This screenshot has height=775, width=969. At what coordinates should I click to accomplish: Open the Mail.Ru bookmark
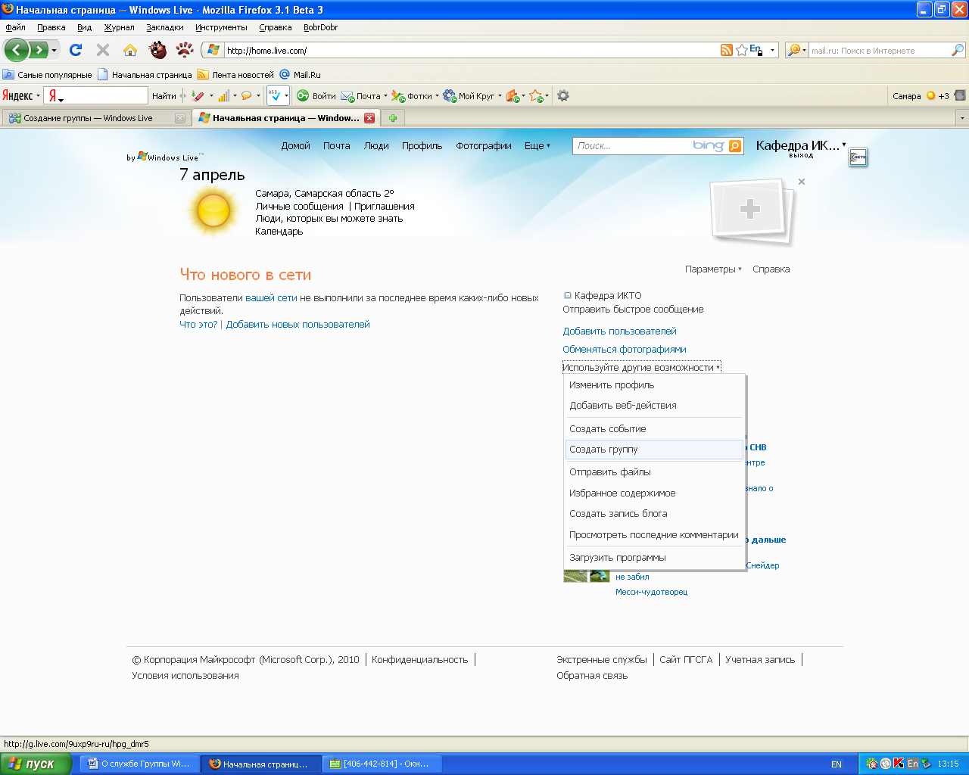click(x=301, y=75)
